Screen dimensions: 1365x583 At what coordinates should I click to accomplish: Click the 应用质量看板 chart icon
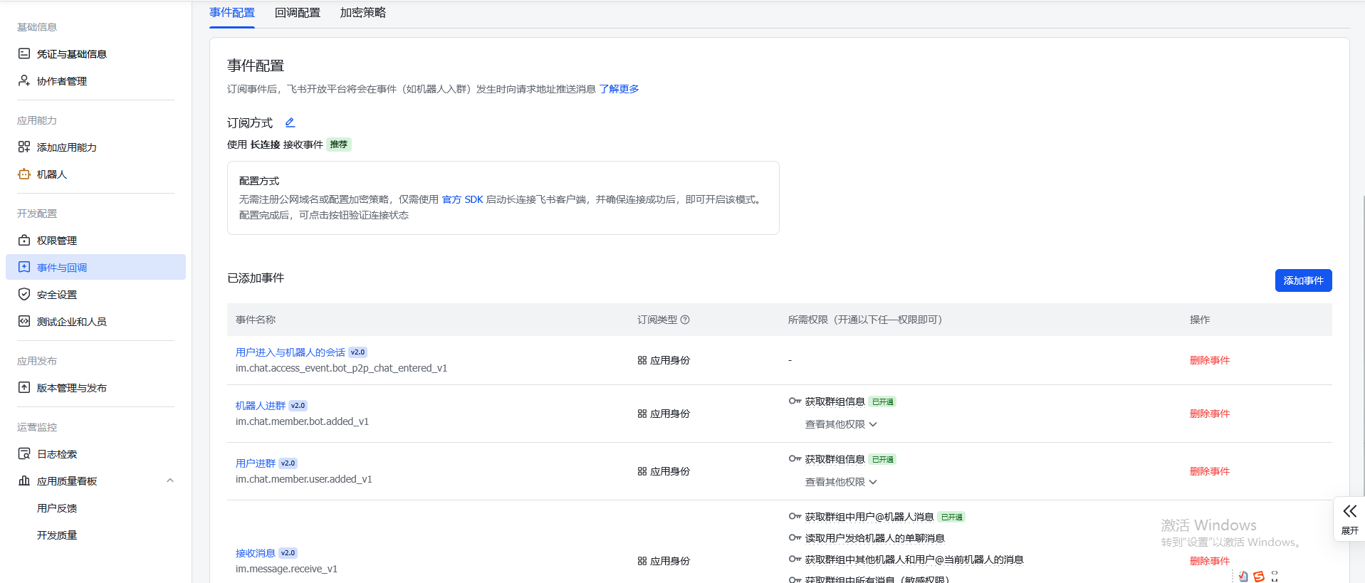(x=24, y=480)
